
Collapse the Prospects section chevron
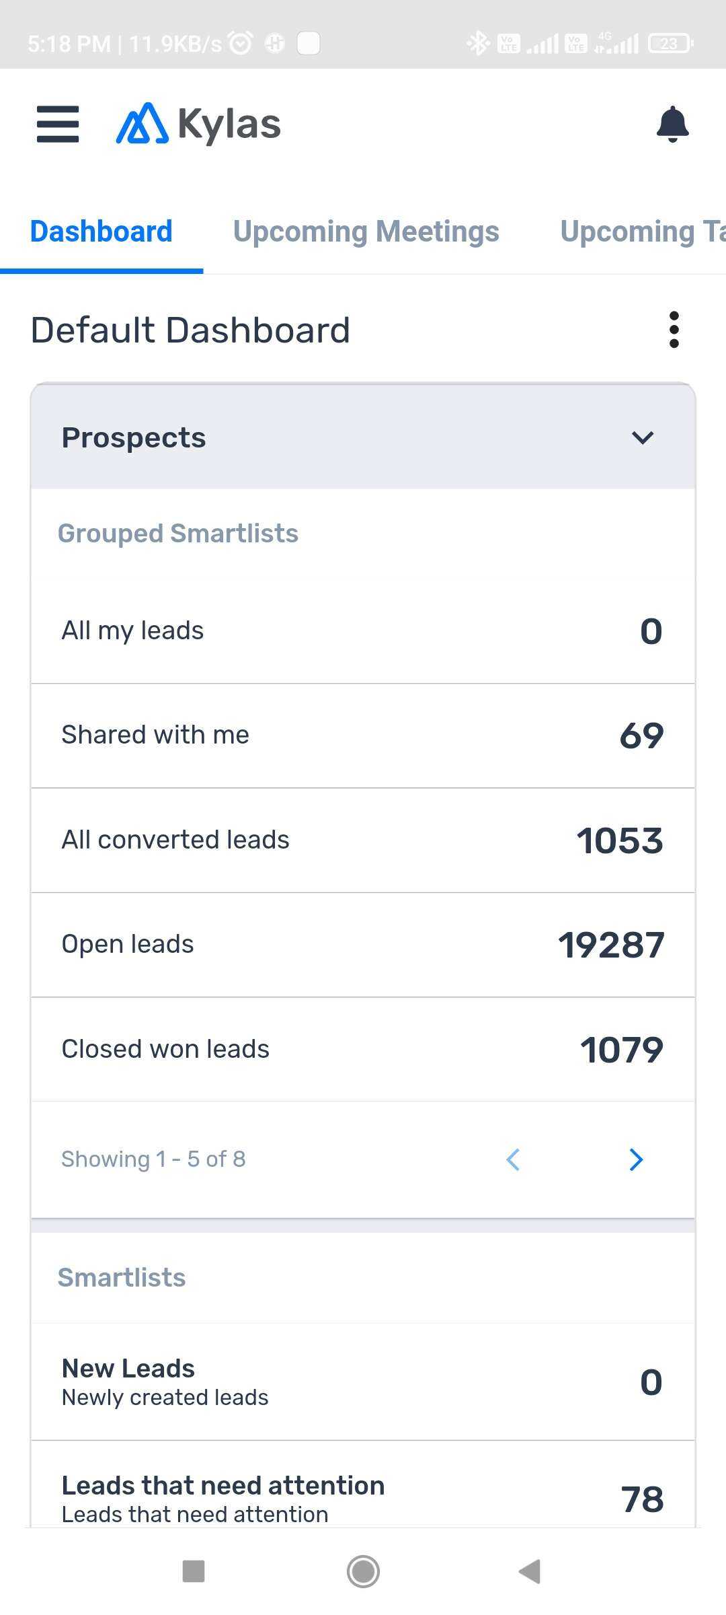point(643,438)
